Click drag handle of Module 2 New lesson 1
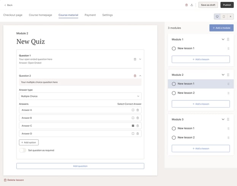Screen dimensions: 237x186 click(x=228, y=84)
